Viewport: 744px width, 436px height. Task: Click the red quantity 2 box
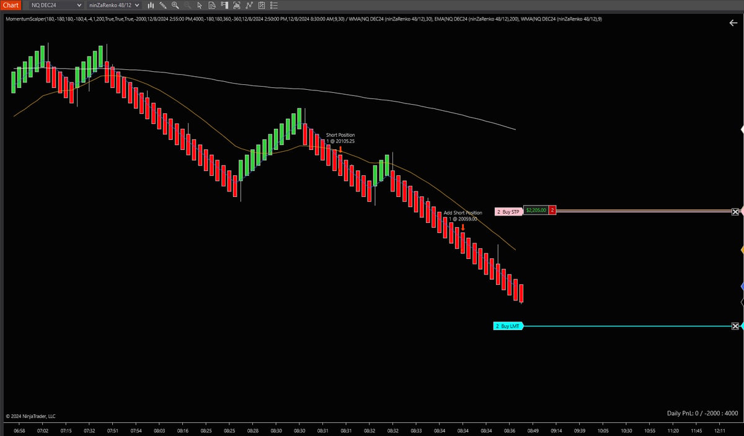(x=552, y=211)
